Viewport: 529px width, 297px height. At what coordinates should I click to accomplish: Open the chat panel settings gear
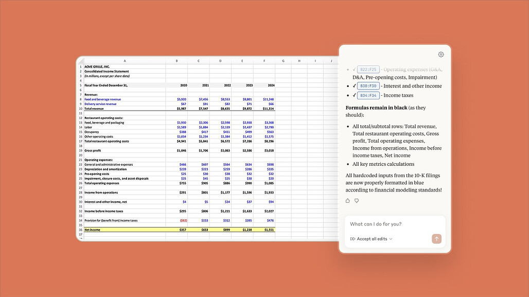click(440, 55)
